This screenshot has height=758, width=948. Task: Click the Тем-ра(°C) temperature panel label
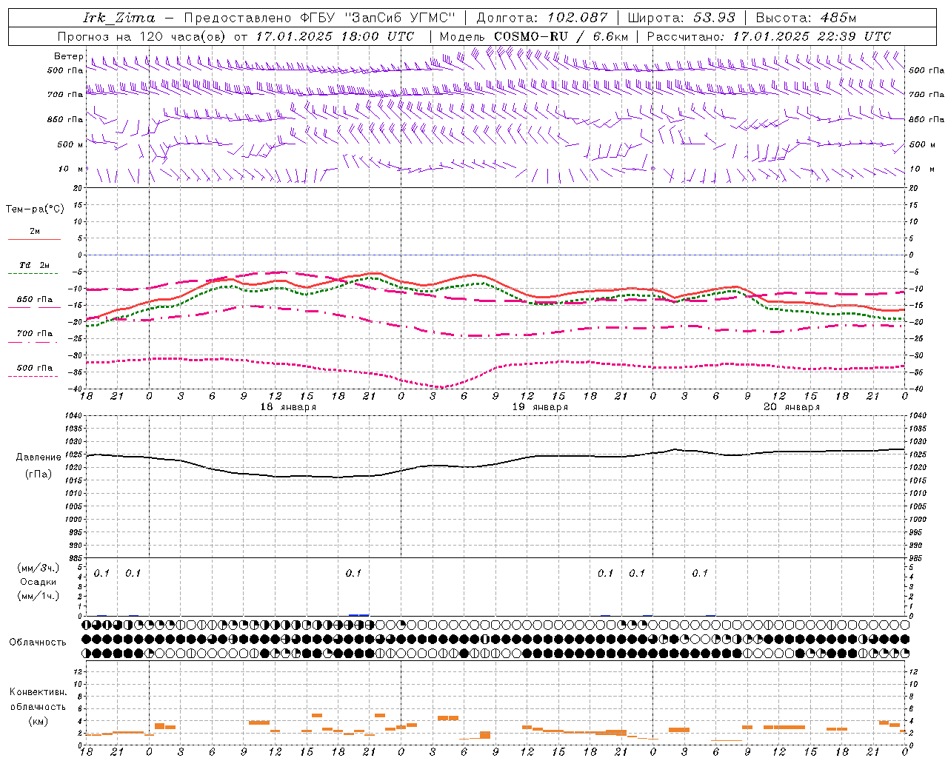click(35, 209)
